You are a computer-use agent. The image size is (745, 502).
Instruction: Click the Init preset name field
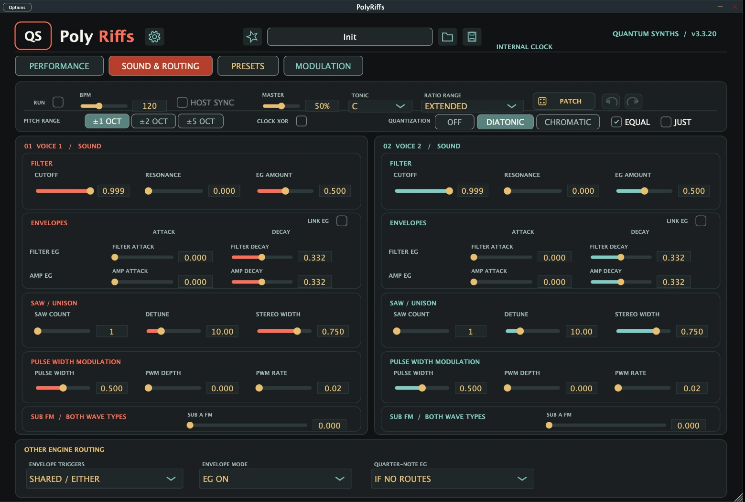350,37
